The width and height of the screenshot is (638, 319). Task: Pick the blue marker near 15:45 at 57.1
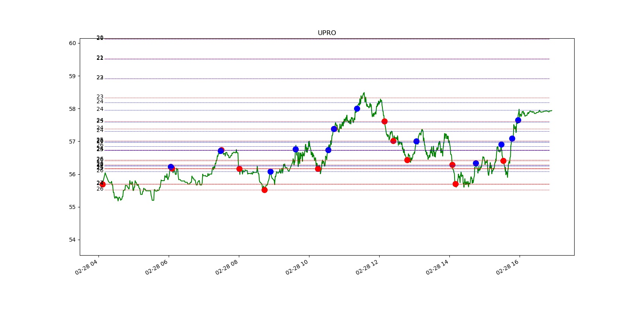pyautogui.click(x=512, y=138)
